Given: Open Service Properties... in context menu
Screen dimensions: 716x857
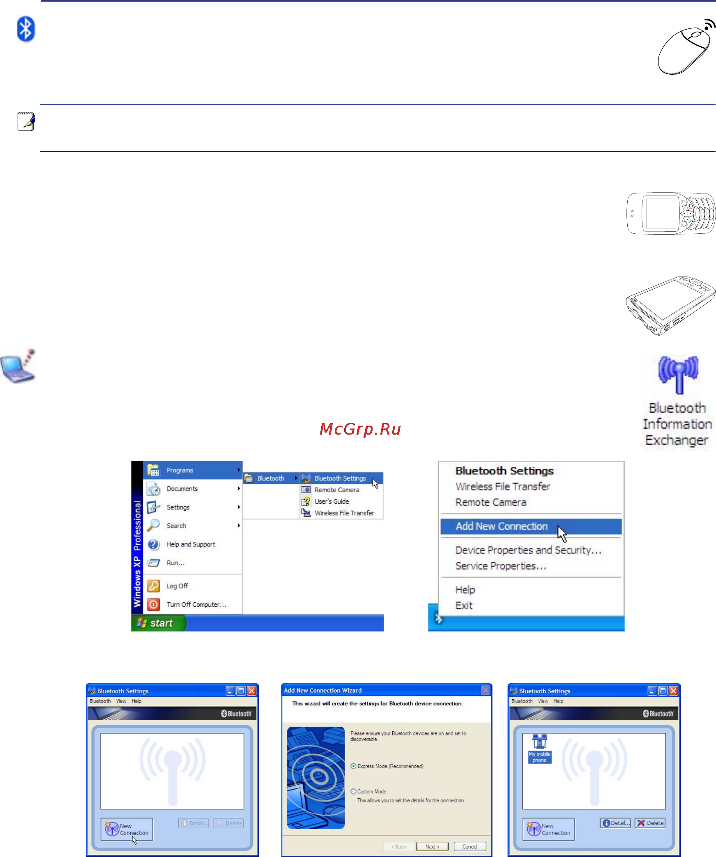Looking at the screenshot, I should pos(501,566).
